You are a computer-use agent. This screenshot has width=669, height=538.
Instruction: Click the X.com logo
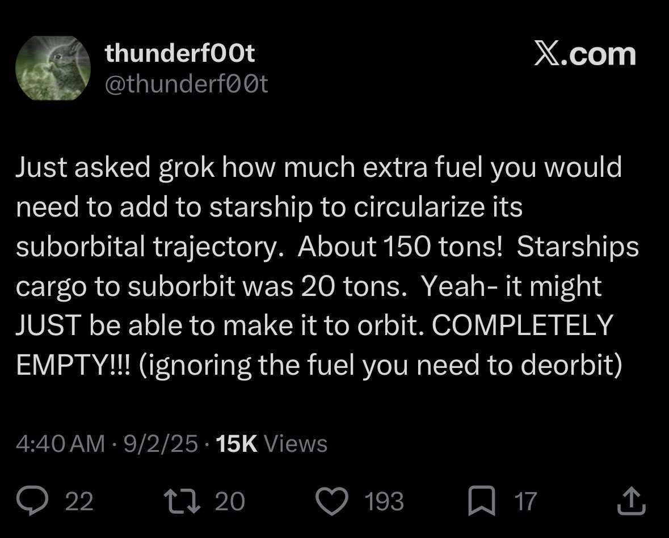point(585,54)
